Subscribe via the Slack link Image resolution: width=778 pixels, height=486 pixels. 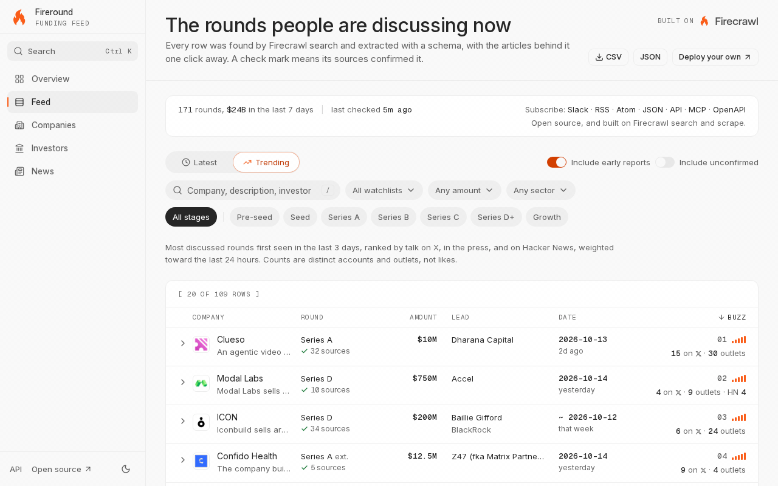coord(578,110)
